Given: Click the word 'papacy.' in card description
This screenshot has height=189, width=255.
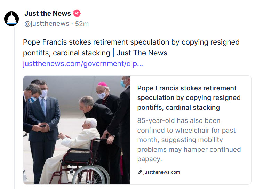Looking at the screenshot, I should (x=150, y=159).
